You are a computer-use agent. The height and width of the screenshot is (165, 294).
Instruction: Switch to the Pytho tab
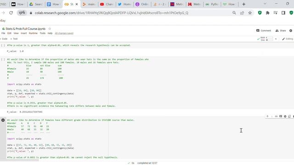click(x=212, y=4)
